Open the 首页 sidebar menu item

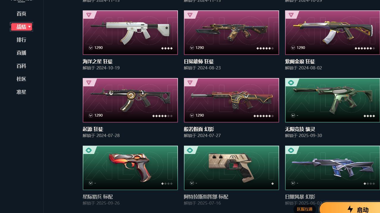[21, 14]
